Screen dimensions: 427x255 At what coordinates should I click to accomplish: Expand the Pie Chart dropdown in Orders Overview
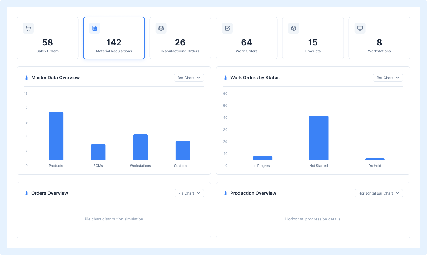[x=189, y=193]
